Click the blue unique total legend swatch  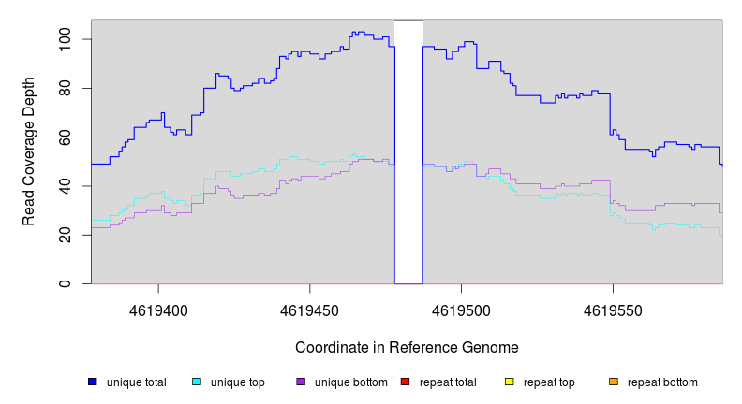point(93,382)
